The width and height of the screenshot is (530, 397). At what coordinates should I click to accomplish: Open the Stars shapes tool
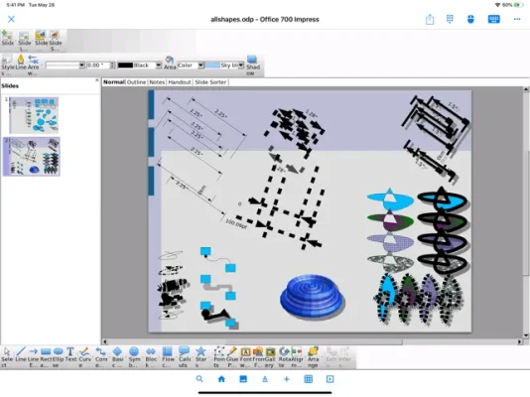point(200,356)
